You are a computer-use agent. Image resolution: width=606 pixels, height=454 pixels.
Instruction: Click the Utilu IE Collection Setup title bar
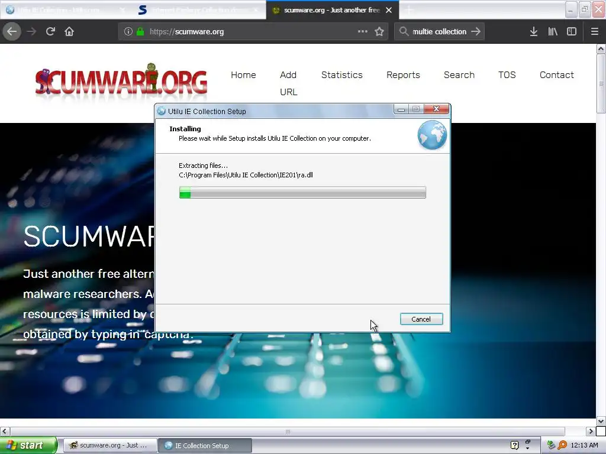coord(275,111)
